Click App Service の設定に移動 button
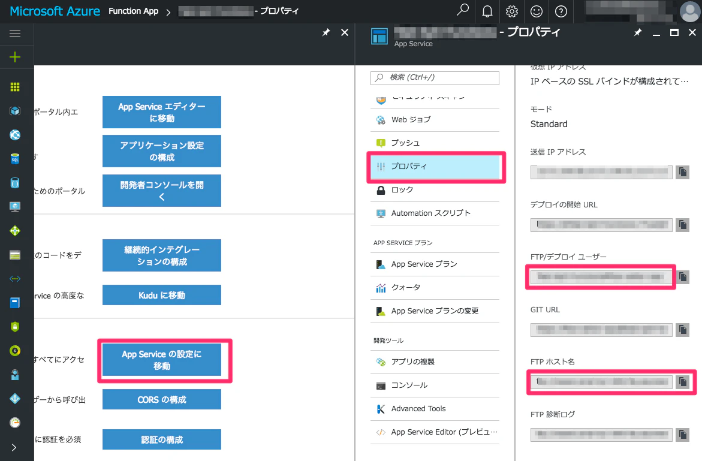 pos(162,360)
